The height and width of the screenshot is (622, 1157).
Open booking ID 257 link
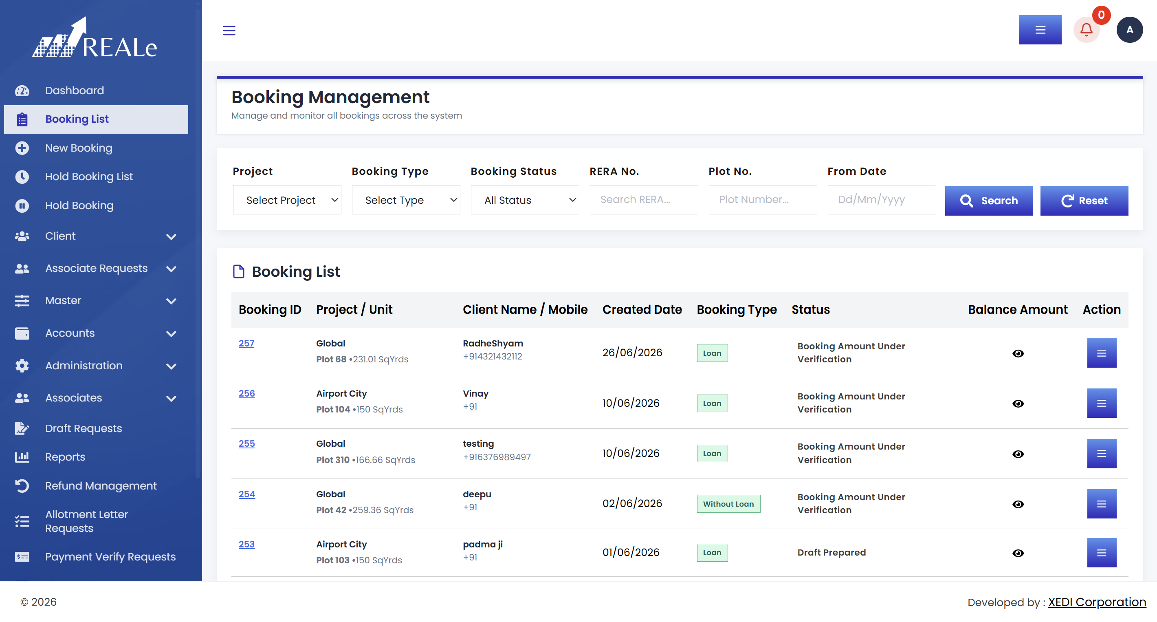[x=246, y=343]
